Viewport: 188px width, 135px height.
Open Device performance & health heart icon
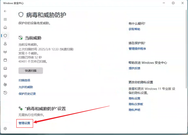click(x=5, y=76)
